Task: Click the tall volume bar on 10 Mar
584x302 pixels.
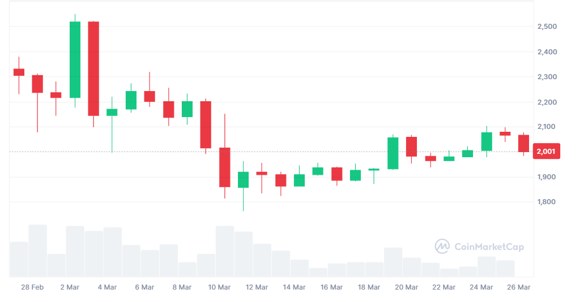Action: tap(225, 251)
